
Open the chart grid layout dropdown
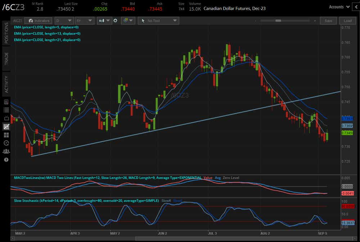tap(128, 21)
